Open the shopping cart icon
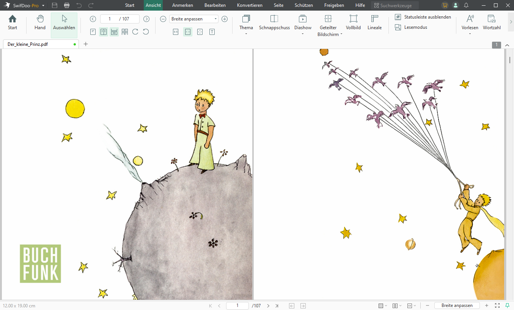Screen dimensions: 514x310 (x=445, y=5)
